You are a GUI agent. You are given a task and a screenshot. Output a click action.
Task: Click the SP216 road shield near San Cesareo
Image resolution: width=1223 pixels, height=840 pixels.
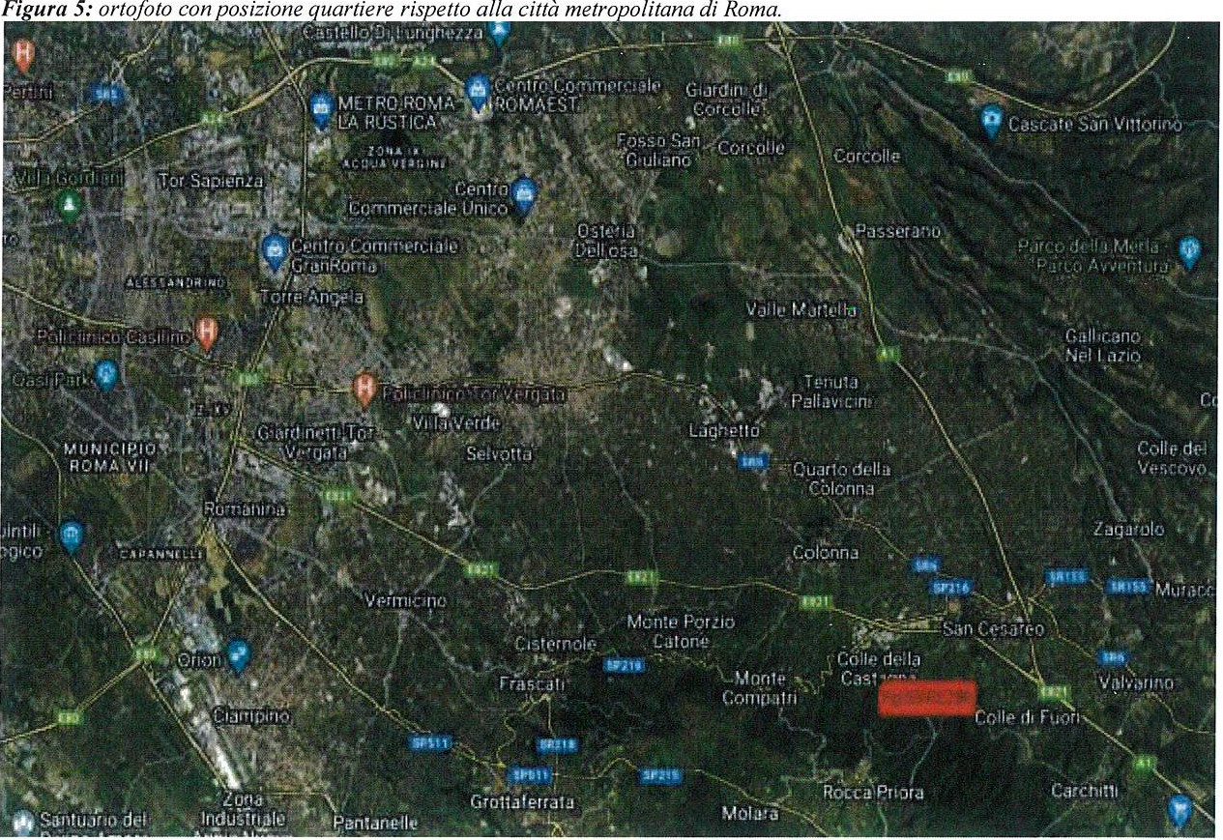click(949, 587)
